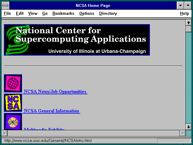
Task: Open the Edit menu
Action: pyautogui.click(x=20, y=13)
